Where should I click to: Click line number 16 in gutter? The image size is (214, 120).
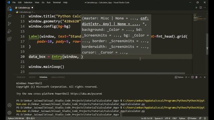point(22,36)
